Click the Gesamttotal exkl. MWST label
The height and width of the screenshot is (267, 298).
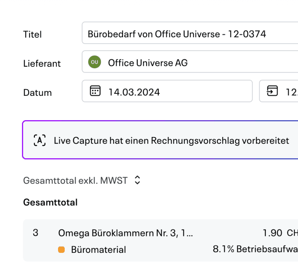tap(75, 180)
